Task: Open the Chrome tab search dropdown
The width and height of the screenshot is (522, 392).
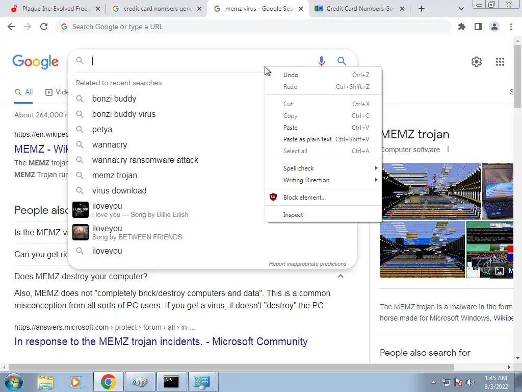Action: pos(461,9)
